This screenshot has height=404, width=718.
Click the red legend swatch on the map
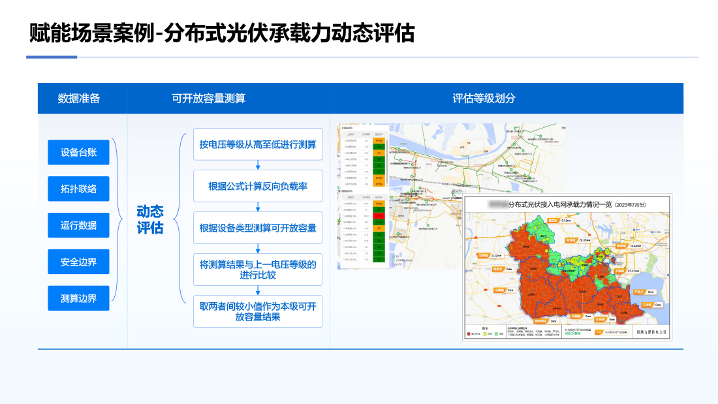(x=469, y=334)
